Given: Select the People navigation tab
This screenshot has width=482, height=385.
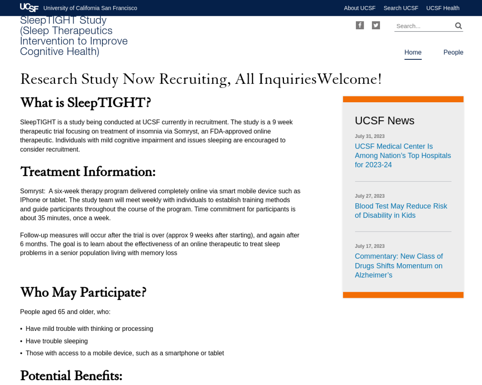Looking at the screenshot, I should (x=453, y=52).
